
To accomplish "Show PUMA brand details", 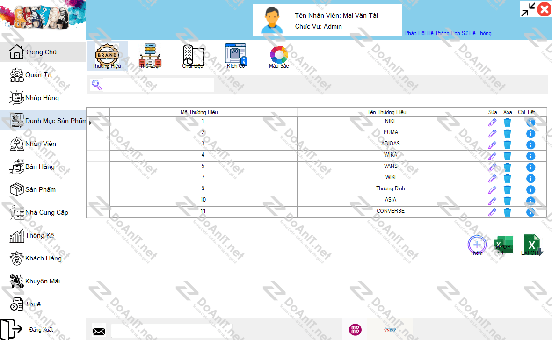I will click(530, 134).
